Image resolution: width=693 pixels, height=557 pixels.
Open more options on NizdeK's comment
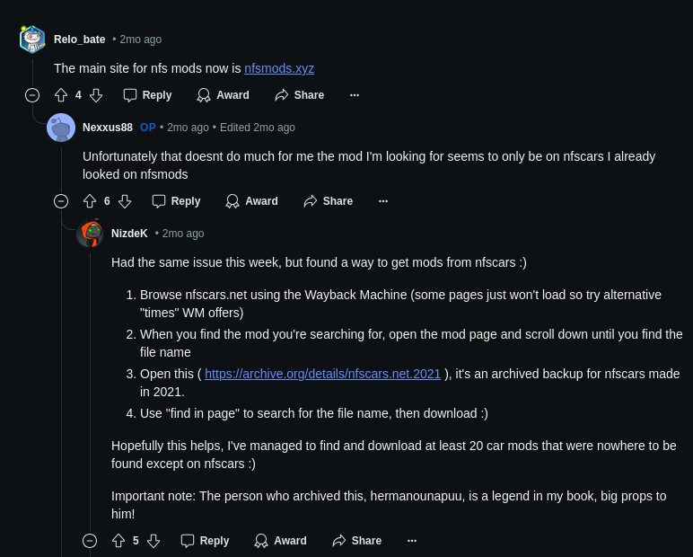pos(412,541)
